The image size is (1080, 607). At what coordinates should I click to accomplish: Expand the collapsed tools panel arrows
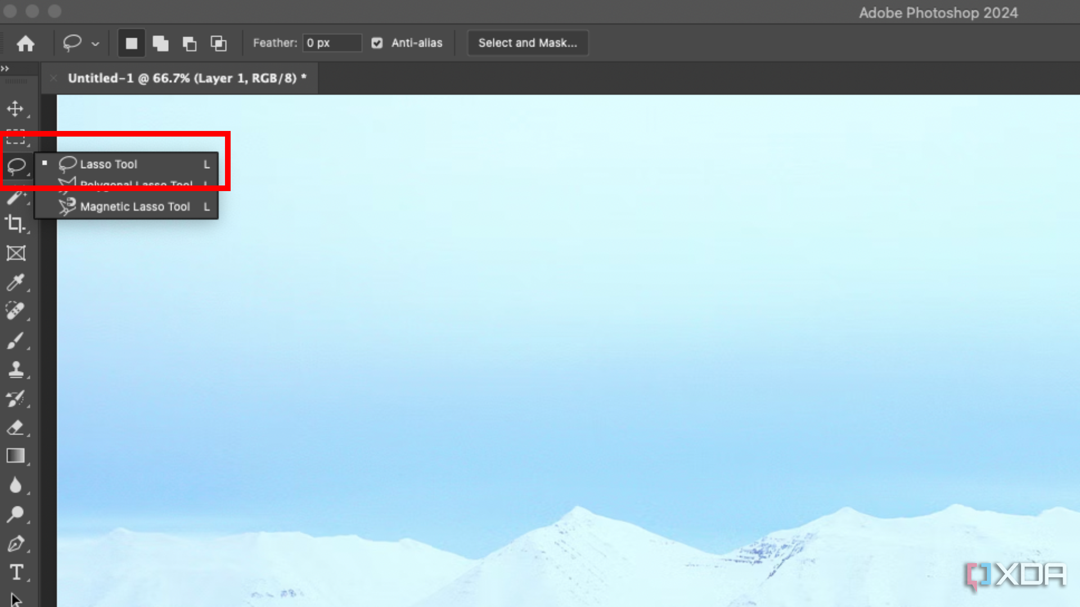[5, 68]
